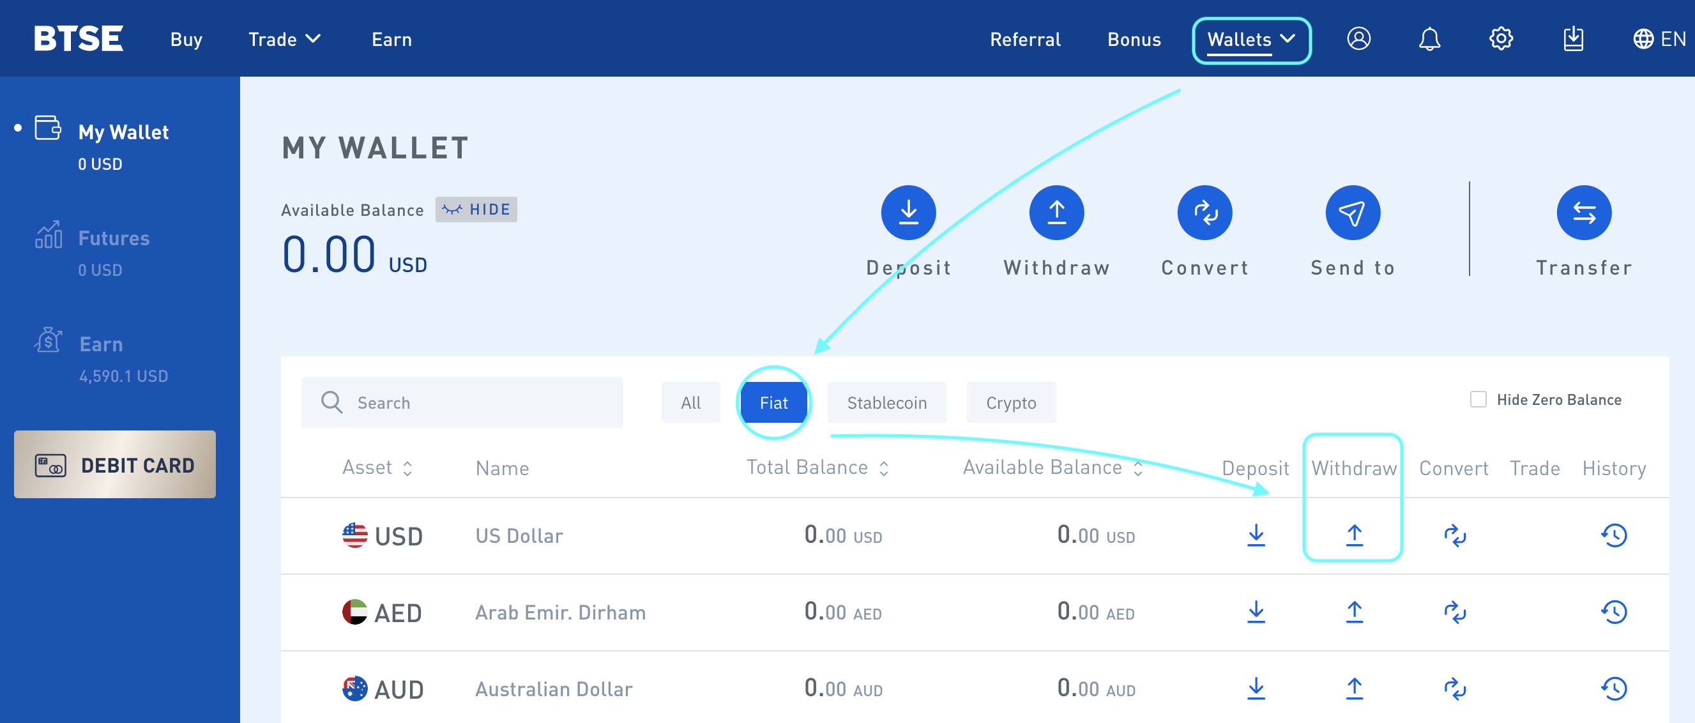
Task: Open AED transaction history icon
Action: (x=1613, y=612)
